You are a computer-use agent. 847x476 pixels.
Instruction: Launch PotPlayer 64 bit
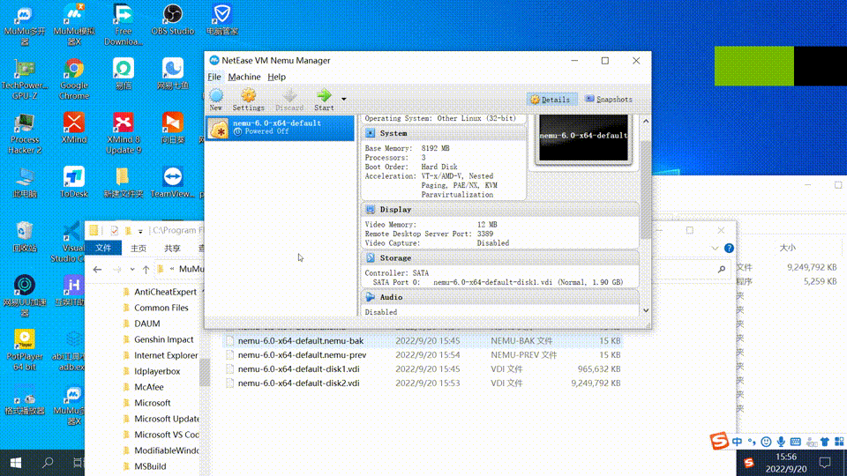25,350
